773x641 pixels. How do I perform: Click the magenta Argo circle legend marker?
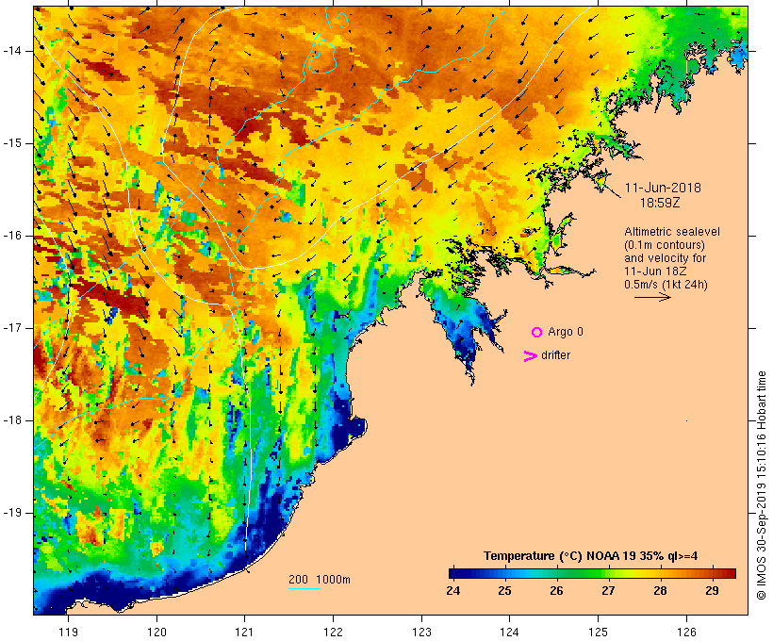(537, 333)
